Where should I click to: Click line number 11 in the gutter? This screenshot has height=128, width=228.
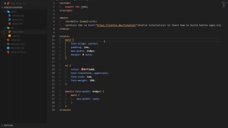tap(53, 40)
